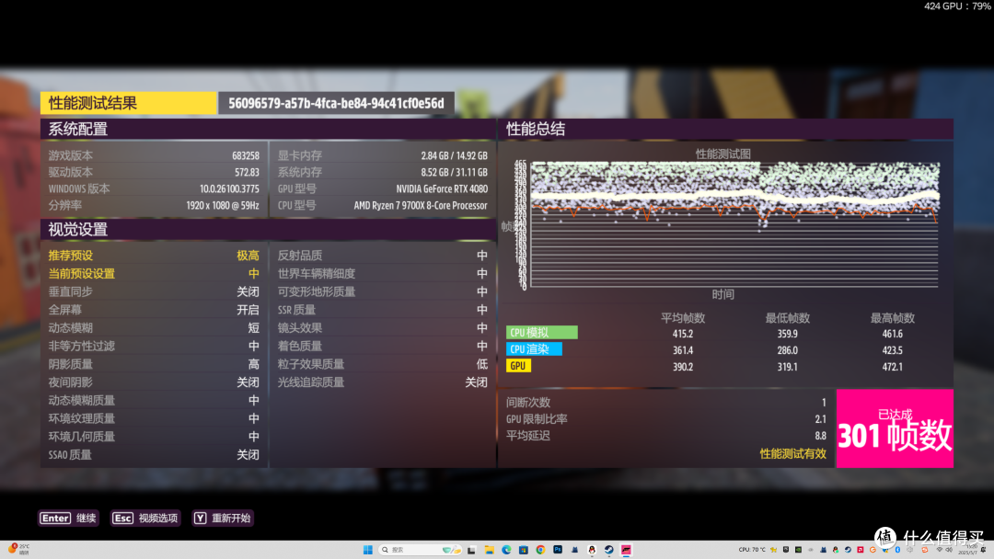
Task: Click the green CPU 模拟 legend tag
Action: point(542,332)
